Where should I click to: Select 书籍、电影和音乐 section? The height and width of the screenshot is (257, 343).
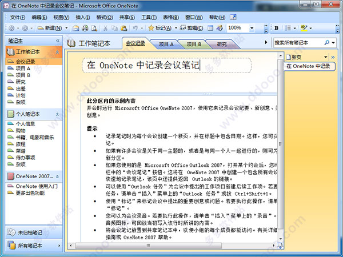(x=35, y=138)
